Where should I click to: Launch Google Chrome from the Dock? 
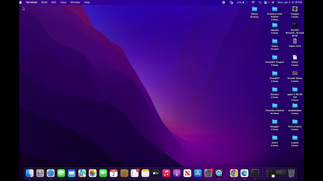234,173
